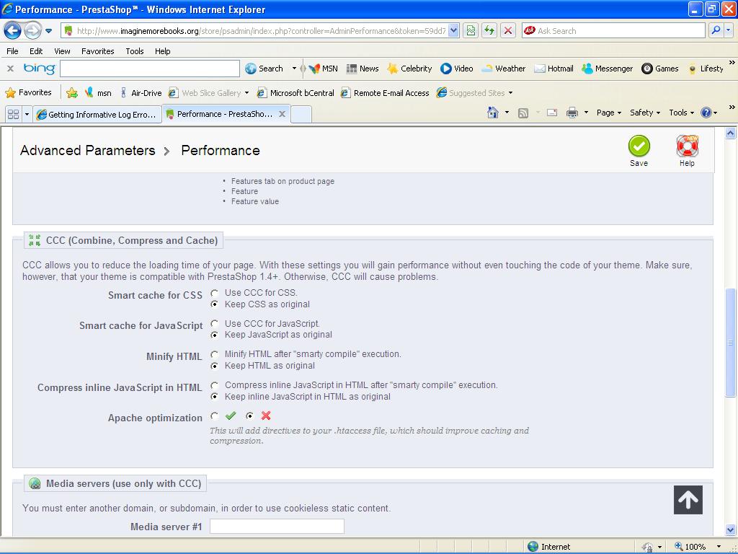
Task: Toggle Compatibility View icon
Action: (471, 31)
